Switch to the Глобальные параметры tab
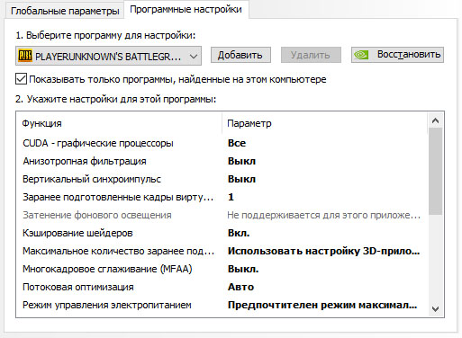The width and height of the screenshot is (462, 338). tap(65, 11)
